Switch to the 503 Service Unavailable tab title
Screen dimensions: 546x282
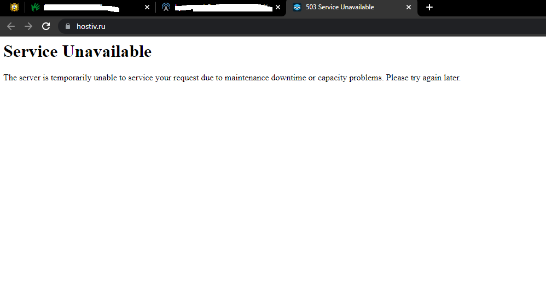pos(340,7)
